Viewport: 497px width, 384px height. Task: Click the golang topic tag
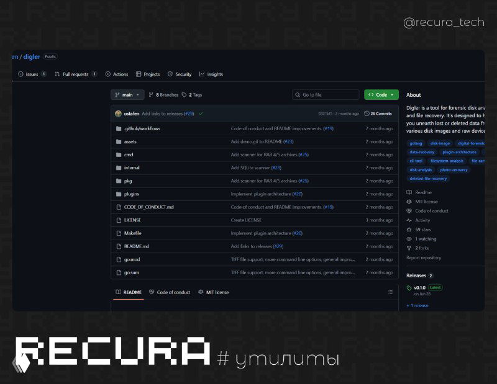tap(416, 143)
